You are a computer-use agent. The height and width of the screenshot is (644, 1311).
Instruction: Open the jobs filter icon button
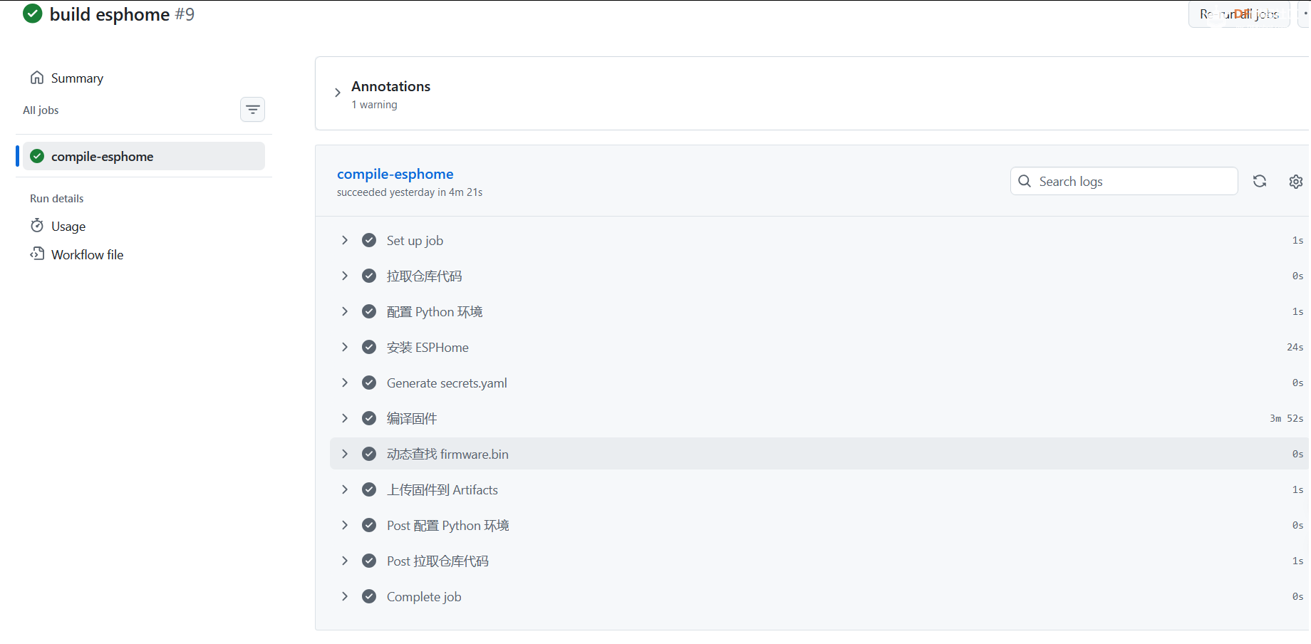[252, 110]
